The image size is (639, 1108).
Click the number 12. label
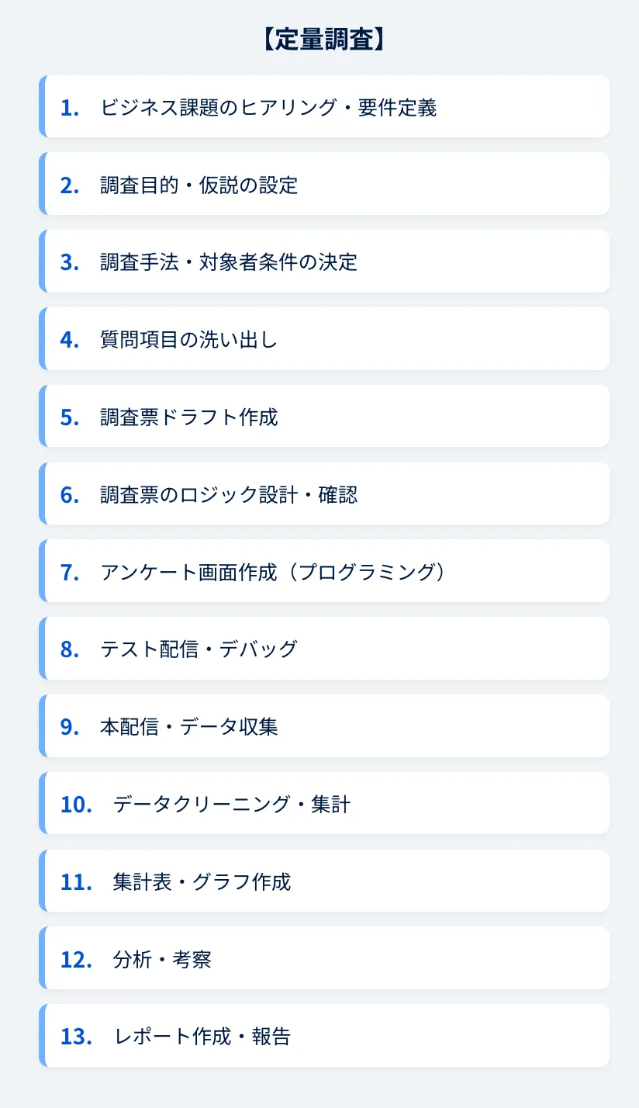pos(76,960)
